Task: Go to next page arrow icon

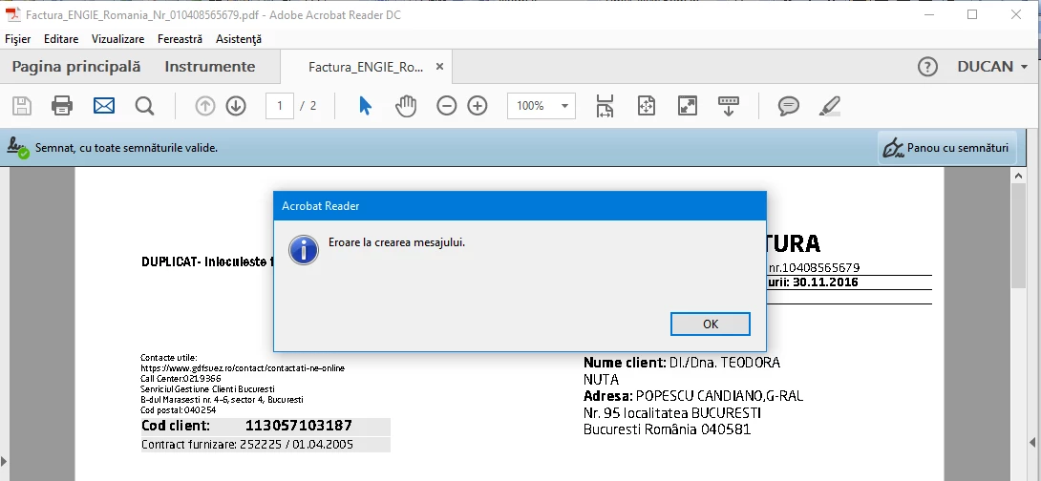Action: point(236,106)
